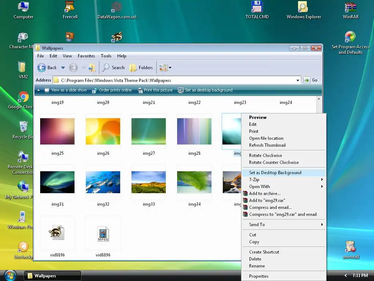Open the Freecell desktop shortcut
The width and height of the screenshot is (374, 281).
click(x=70, y=10)
